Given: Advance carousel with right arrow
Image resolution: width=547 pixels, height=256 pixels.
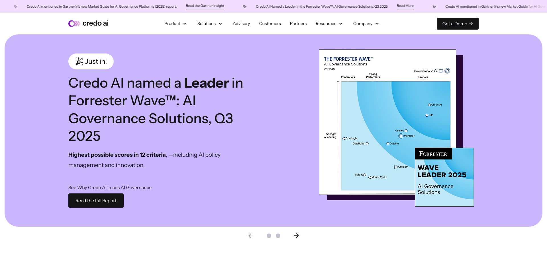Looking at the screenshot, I should (296, 236).
